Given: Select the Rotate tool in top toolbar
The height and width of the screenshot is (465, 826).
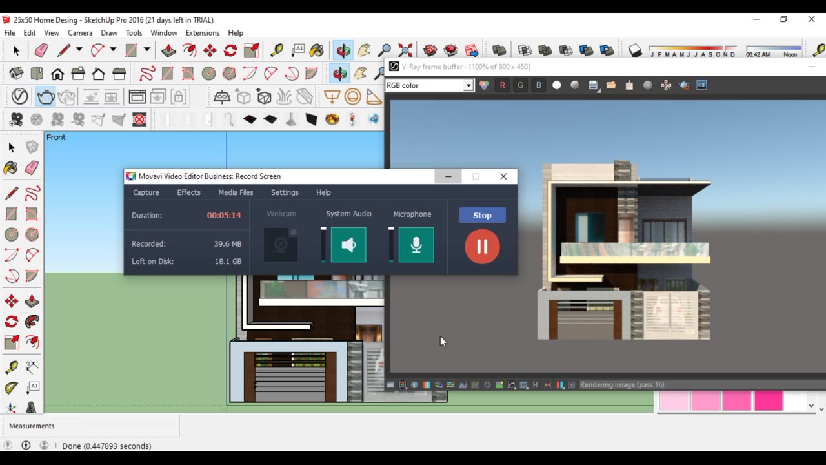Looking at the screenshot, I should coord(230,50).
